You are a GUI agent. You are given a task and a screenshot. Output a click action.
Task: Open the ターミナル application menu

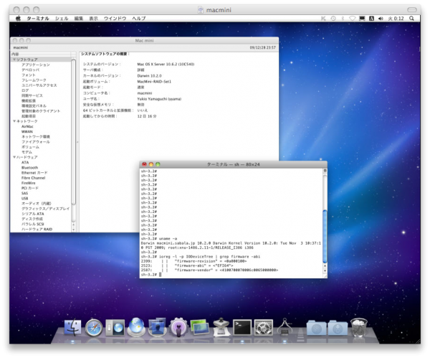click(38, 19)
